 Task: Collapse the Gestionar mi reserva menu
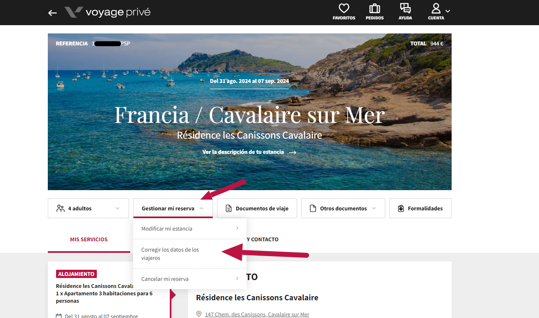click(x=173, y=208)
